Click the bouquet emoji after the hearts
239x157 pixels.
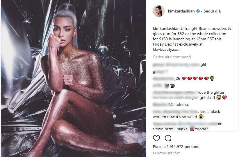click(212, 78)
